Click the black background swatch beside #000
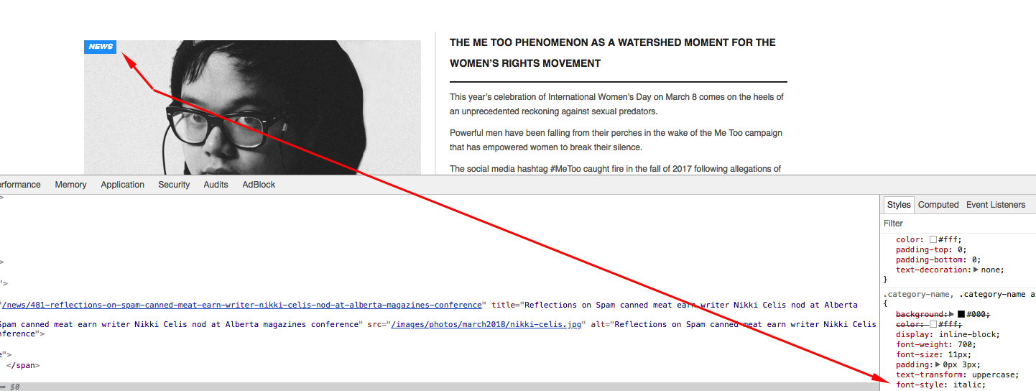The image size is (1036, 391). pos(961,315)
